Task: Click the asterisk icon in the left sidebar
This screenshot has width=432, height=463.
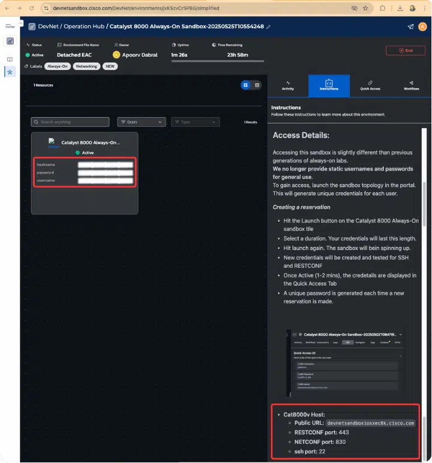Action: [x=10, y=72]
